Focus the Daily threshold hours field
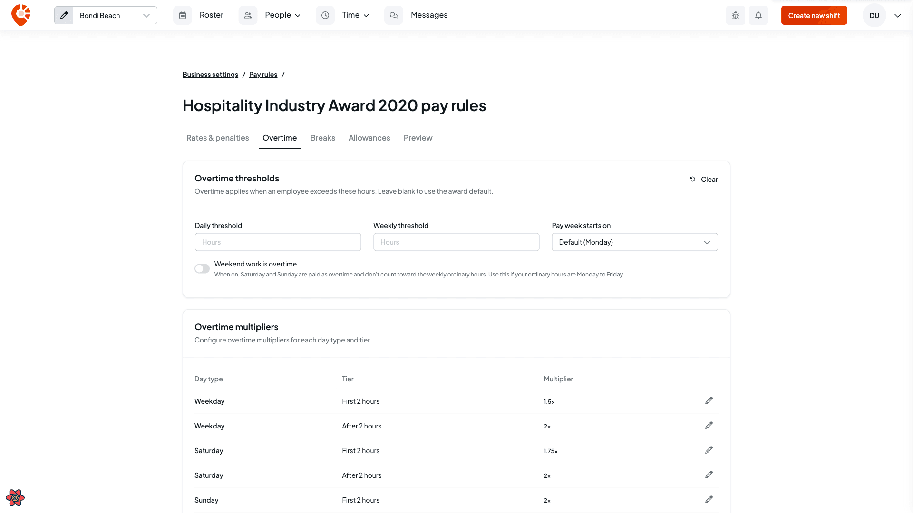Image resolution: width=913 pixels, height=513 pixels. 278,242
